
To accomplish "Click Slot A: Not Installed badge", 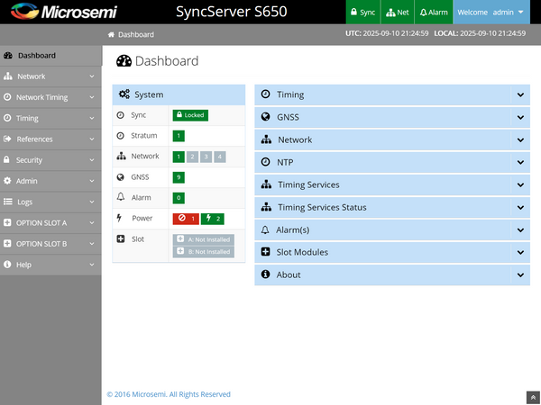I will (x=204, y=239).
